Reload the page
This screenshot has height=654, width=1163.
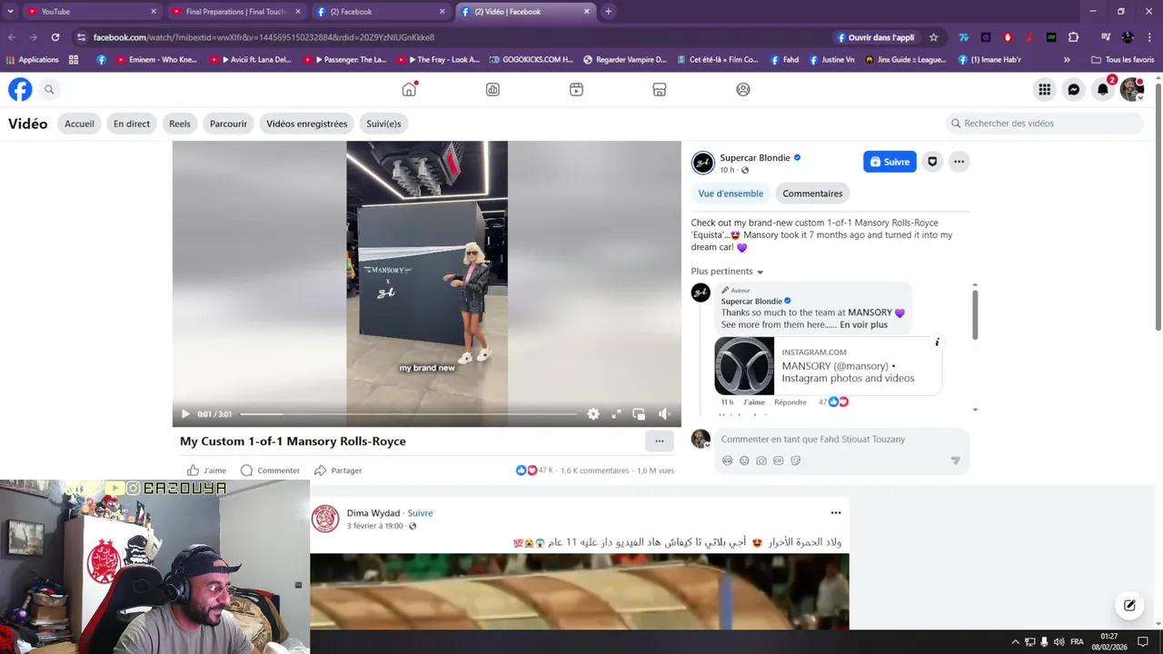(55, 37)
